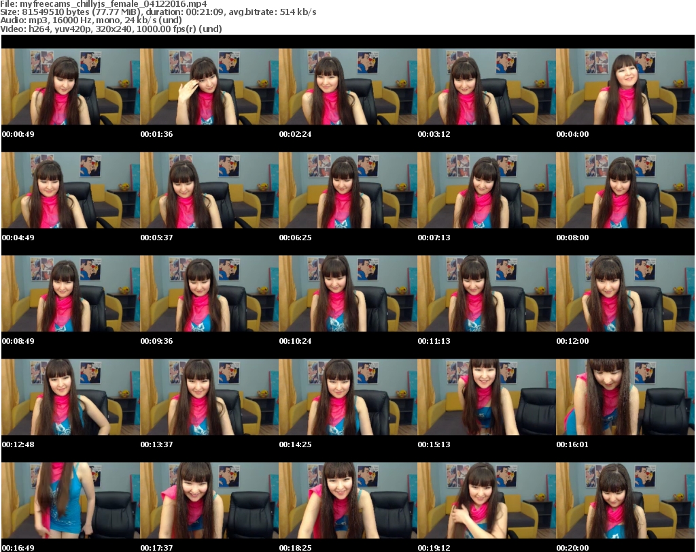
Task: Click the 00:08:00 timestamp label
Action: (x=572, y=238)
